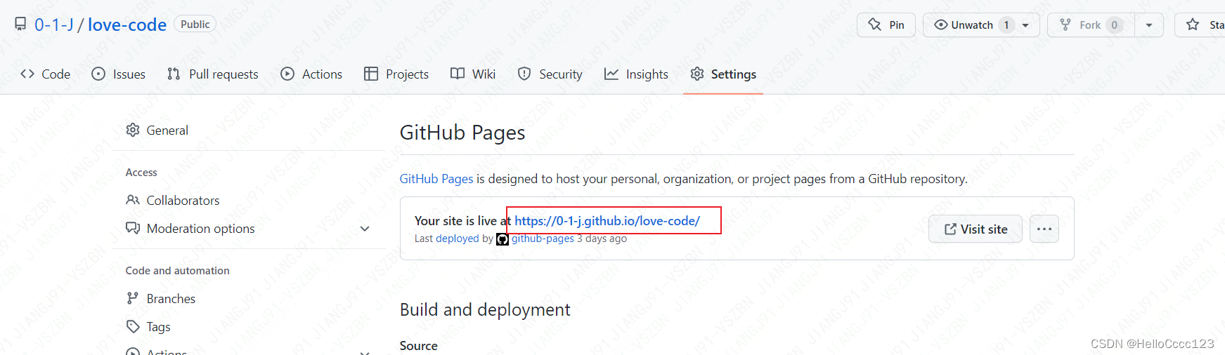Click the Code and automation heading
Screen dimensions: 1225x355
point(177,270)
